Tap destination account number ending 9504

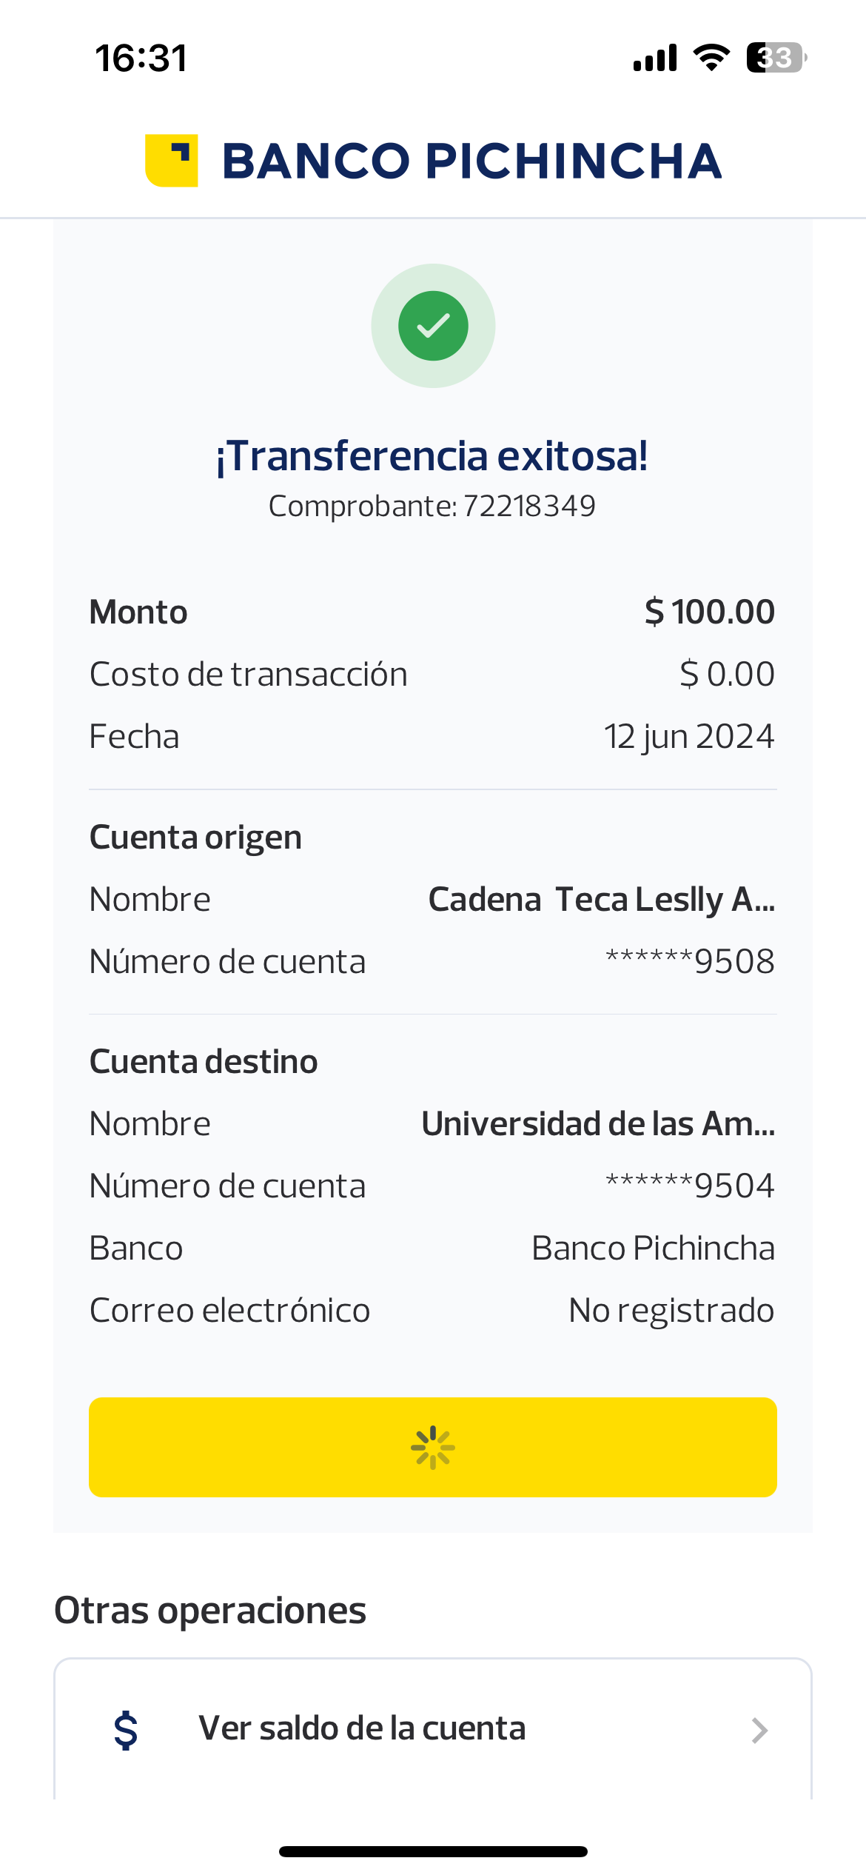(x=690, y=1186)
